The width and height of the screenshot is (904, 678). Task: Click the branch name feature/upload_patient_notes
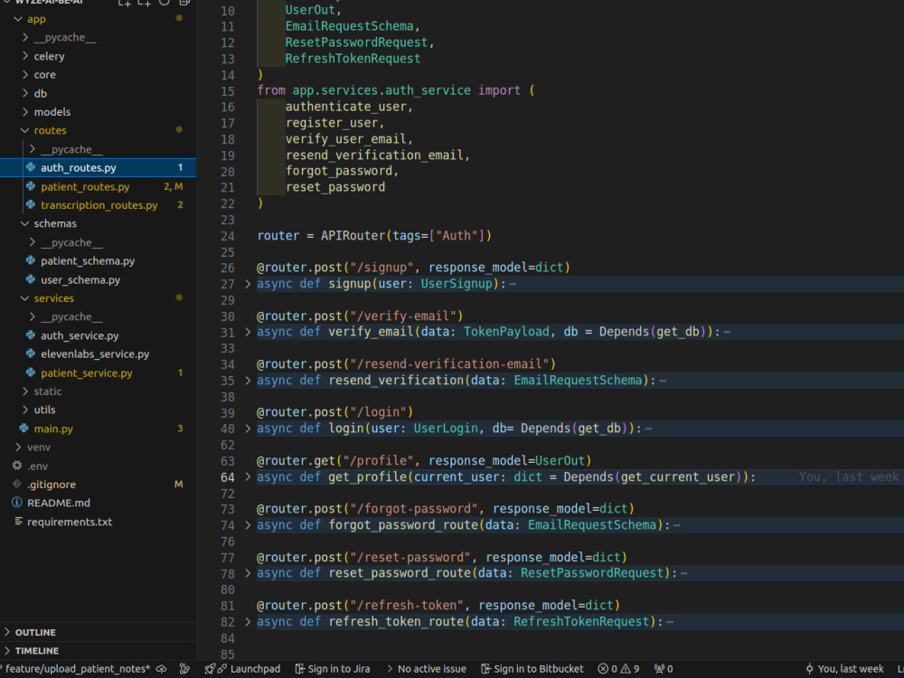point(75,669)
